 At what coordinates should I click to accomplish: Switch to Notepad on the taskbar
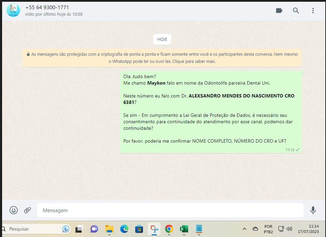point(199,229)
